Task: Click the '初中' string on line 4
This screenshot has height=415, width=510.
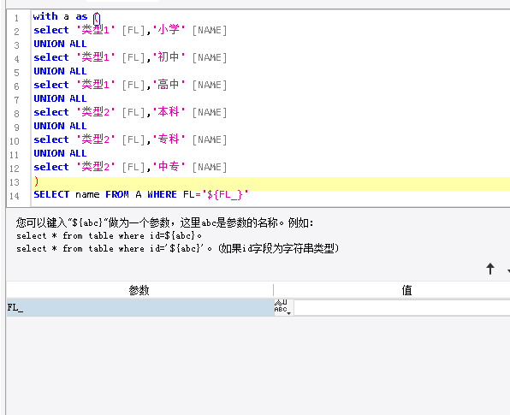Action: [x=169, y=57]
